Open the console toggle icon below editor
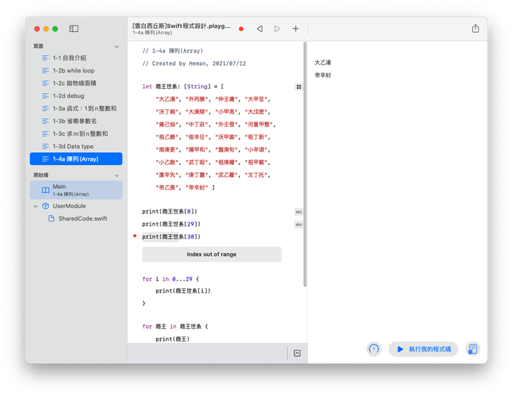513x397 pixels. click(297, 353)
